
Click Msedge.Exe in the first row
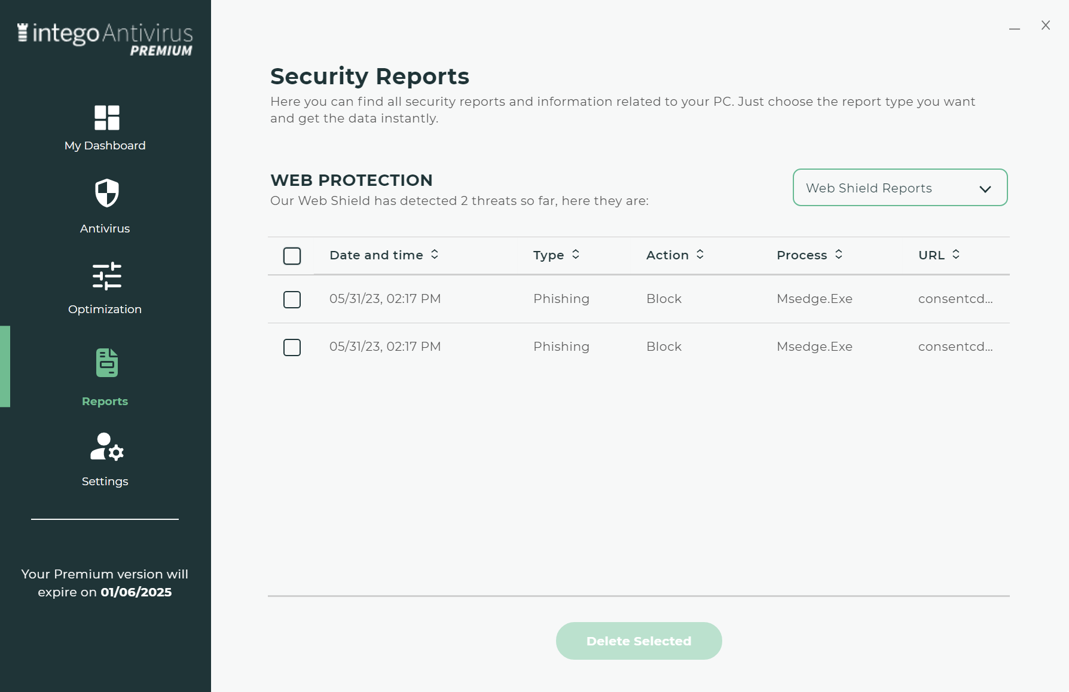[x=814, y=299]
